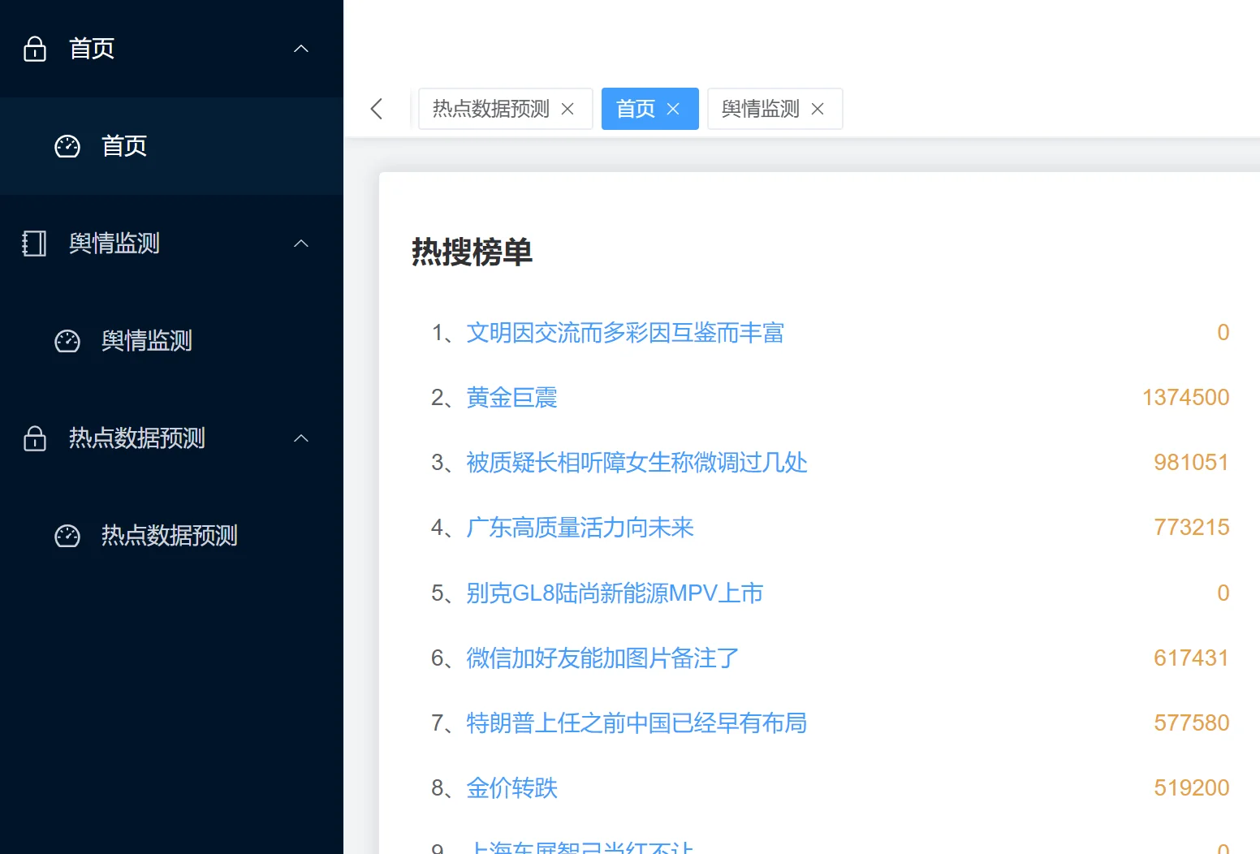This screenshot has height=854, width=1260.
Task: Click the left arrow to scroll tabs
Action: click(376, 108)
